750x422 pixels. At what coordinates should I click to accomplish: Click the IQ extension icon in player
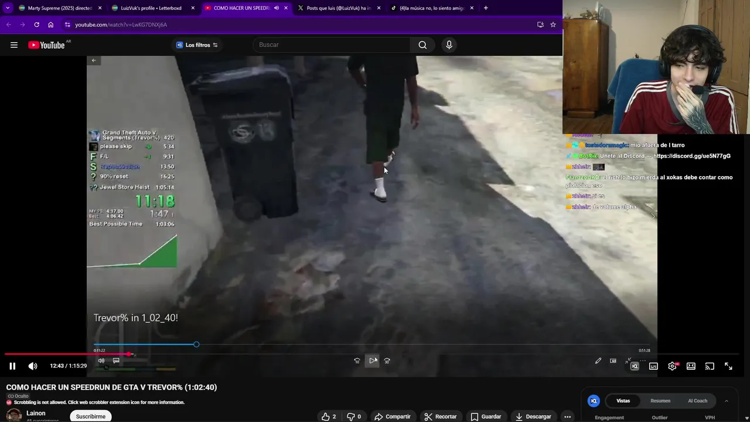pos(635,366)
